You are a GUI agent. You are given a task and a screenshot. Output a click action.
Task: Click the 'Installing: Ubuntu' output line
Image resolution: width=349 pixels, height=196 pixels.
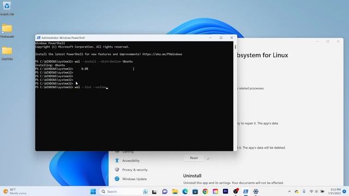(x=50, y=65)
